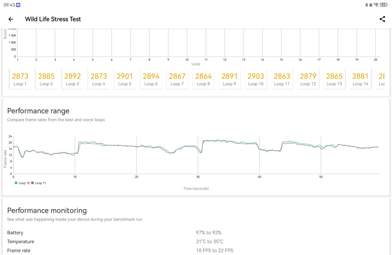
Task: Tap the Battery 97% to 92% row
Action: (x=196, y=233)
